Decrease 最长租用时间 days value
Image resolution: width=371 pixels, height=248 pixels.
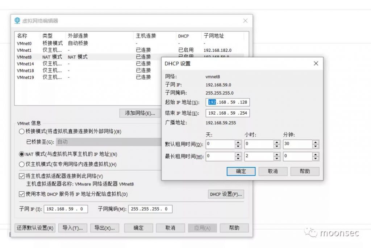click(x=238, y=158)
